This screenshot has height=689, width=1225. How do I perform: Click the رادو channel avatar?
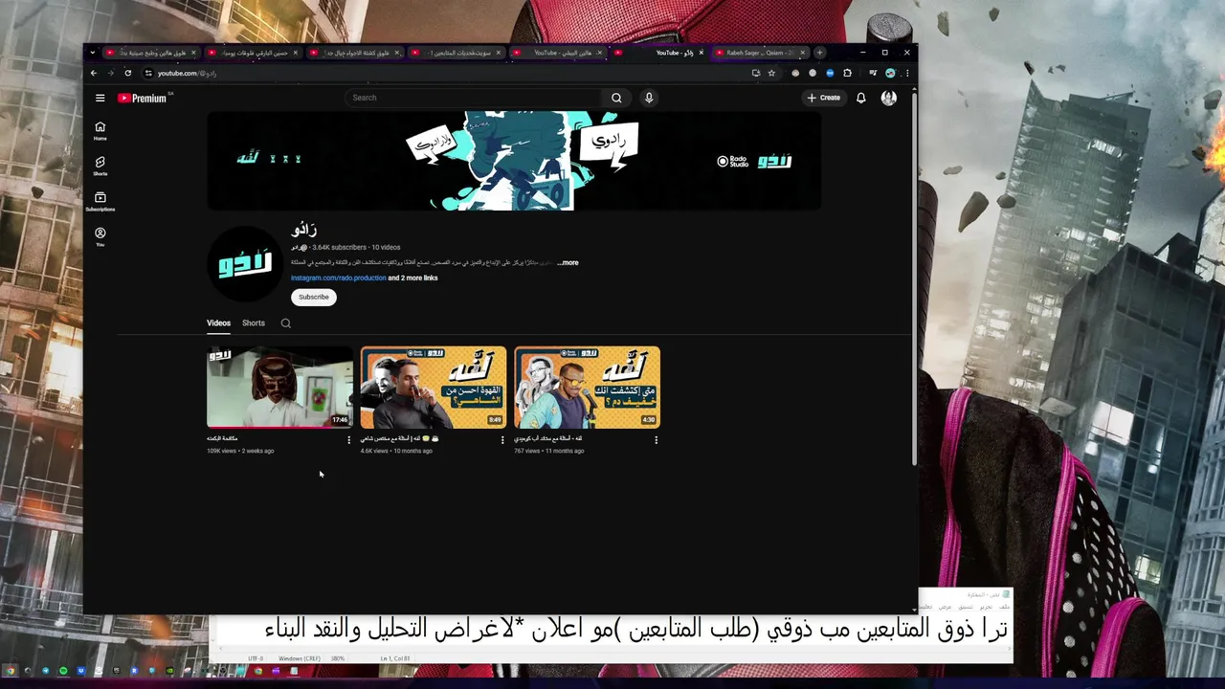(x=245, y=263)
